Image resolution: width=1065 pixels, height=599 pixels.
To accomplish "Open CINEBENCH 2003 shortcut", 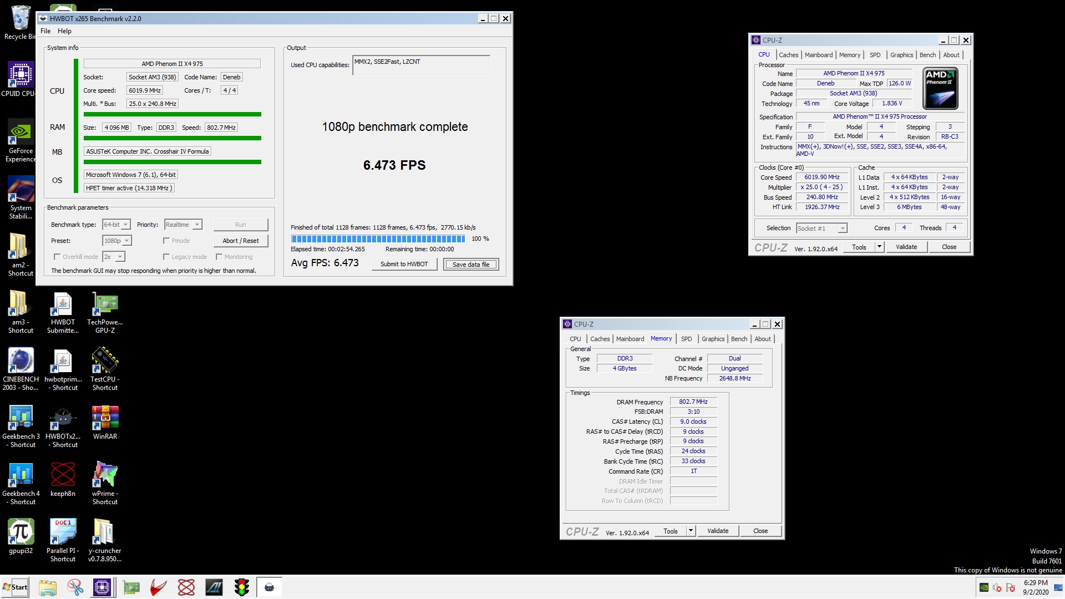I will [21, 369].
